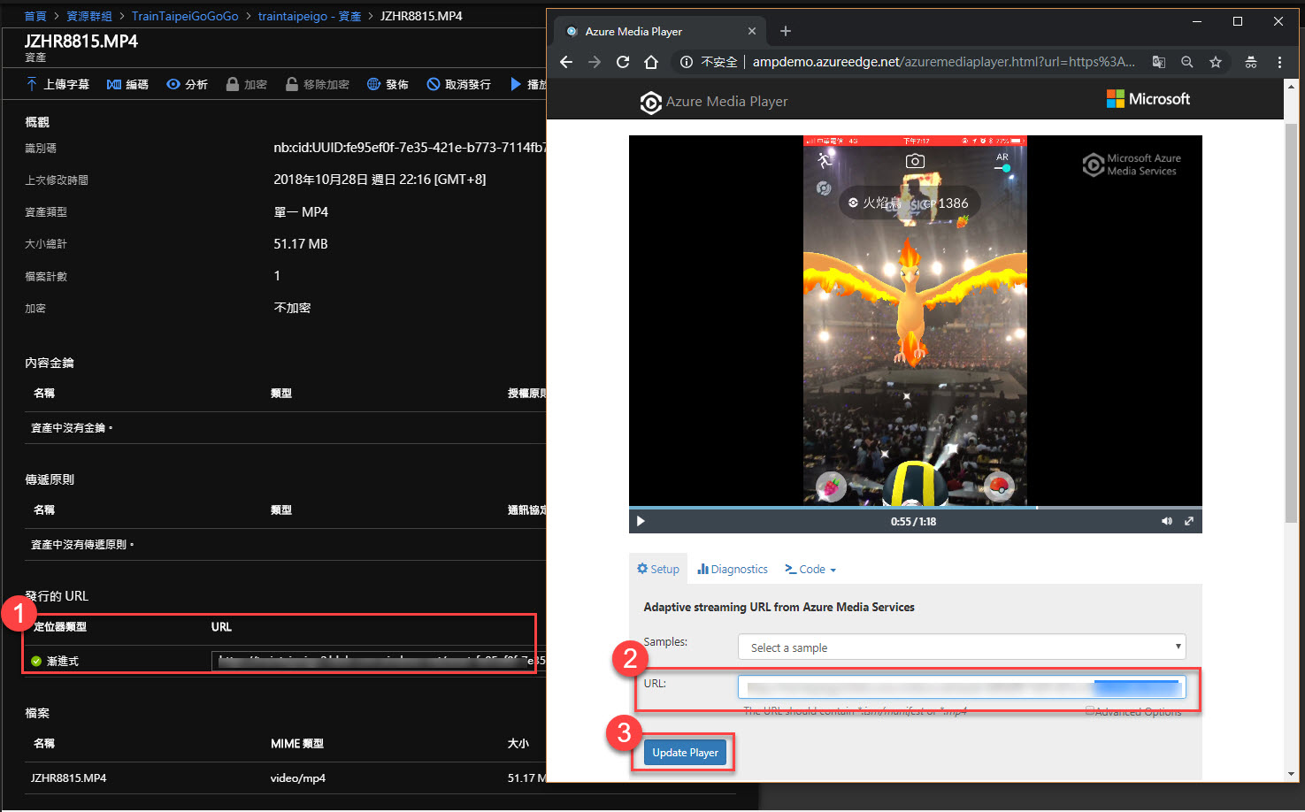Toggle the player volume/mute icon

[x=1166, y=521]
